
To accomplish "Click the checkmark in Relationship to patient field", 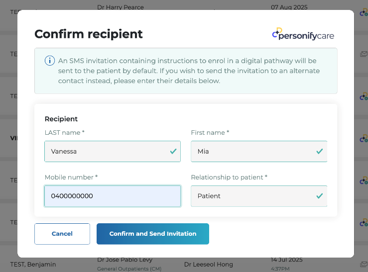I will pyautogui.click(x=320, y=196).
